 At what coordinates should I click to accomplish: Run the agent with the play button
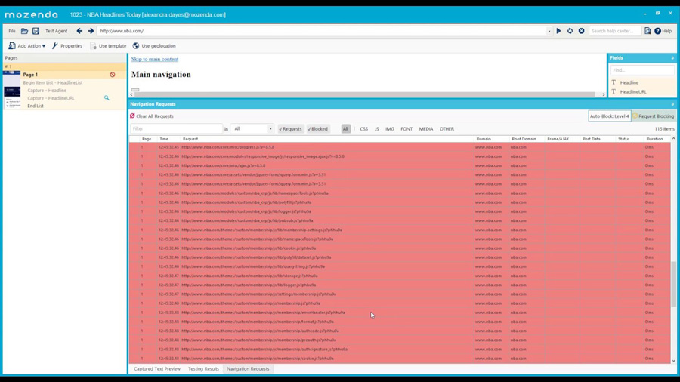tap(558, 31)
